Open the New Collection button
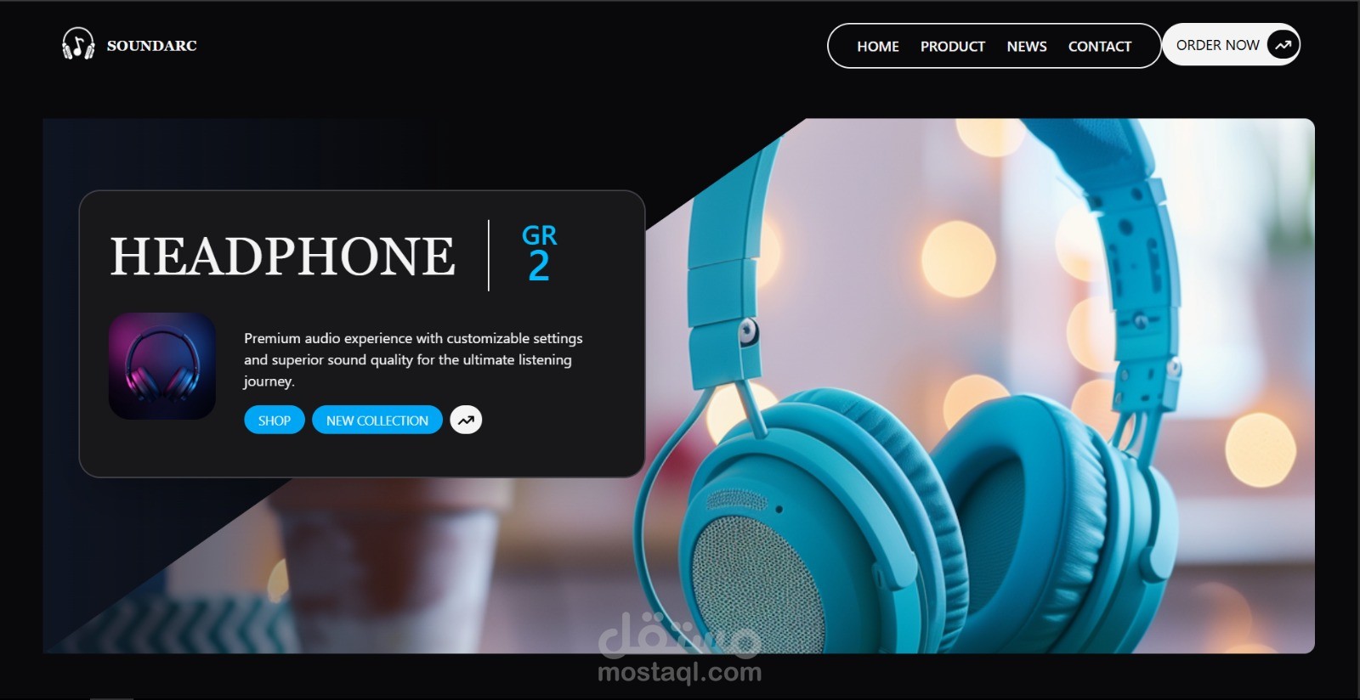This screenshot has width=1360, height=700. pos(377,421)
